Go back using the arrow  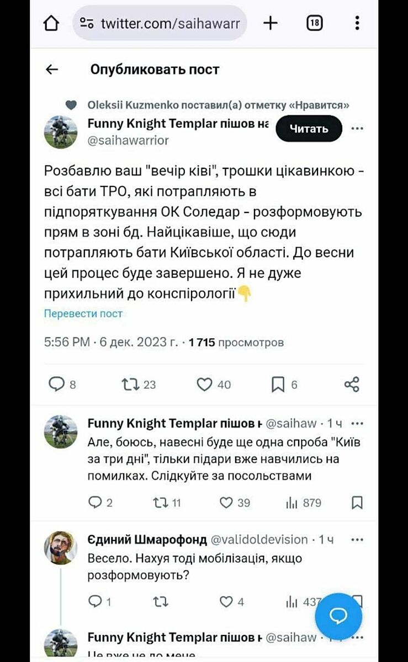pos(52,70)
